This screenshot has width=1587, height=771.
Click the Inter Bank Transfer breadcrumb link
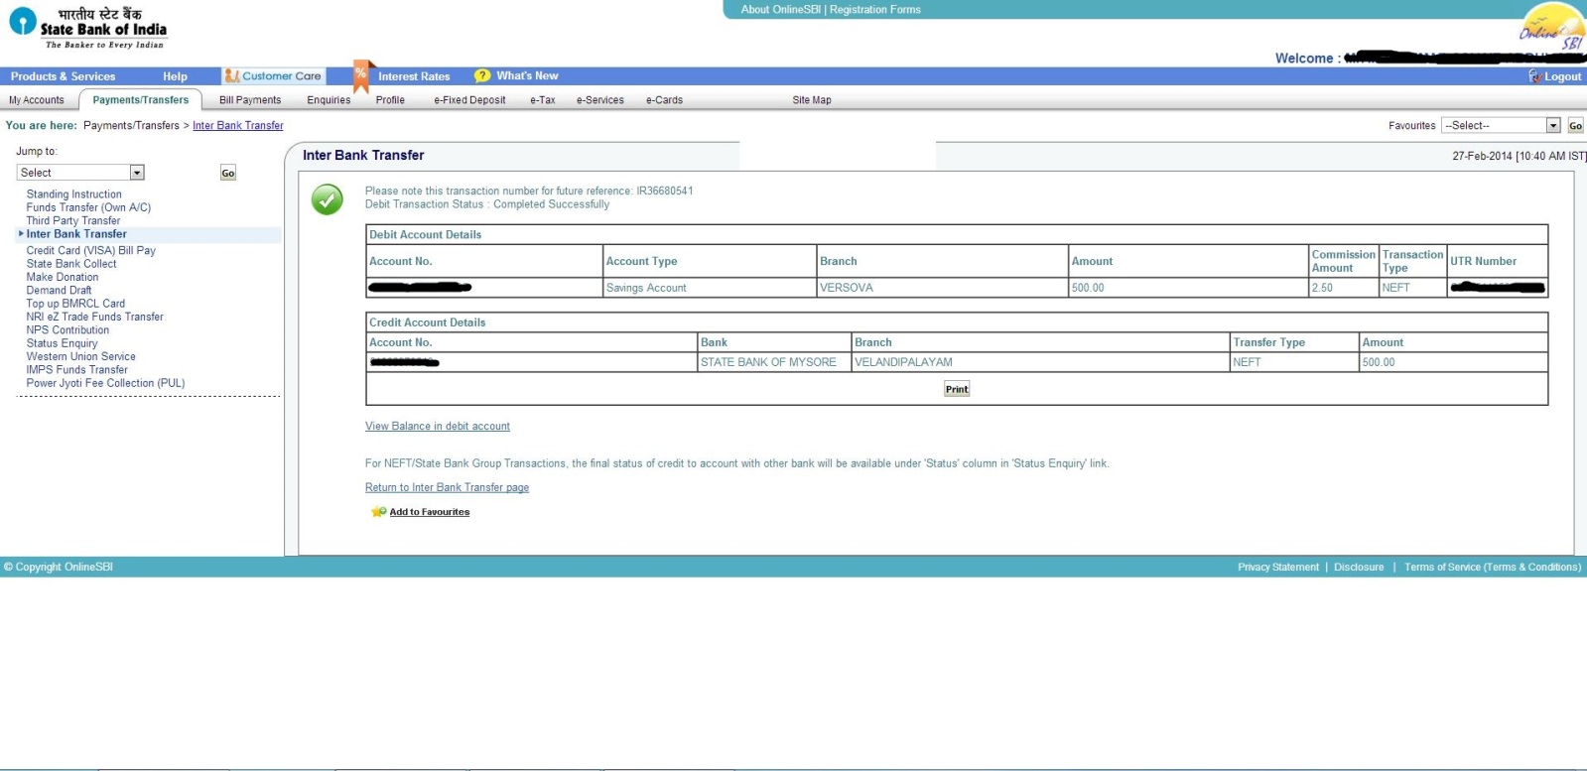click(238, 126)
